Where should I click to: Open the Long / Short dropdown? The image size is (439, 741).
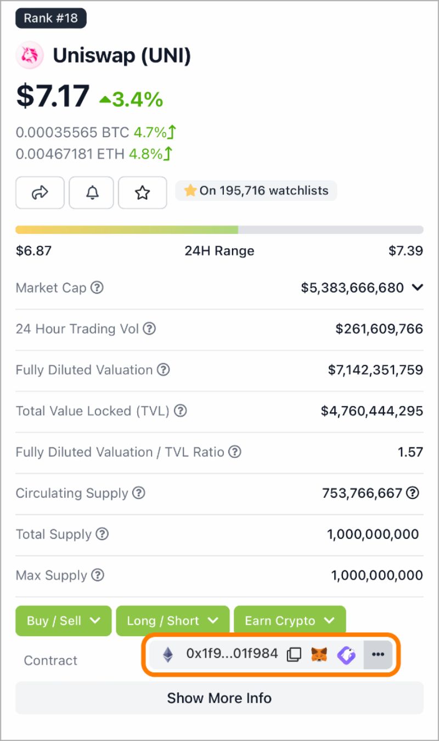pos(172,620)
